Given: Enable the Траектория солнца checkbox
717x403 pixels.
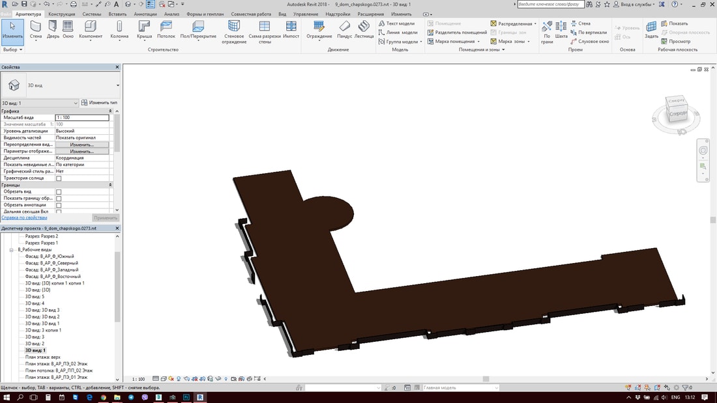Looking at the screenshot, I should click(x=59, y=178).
